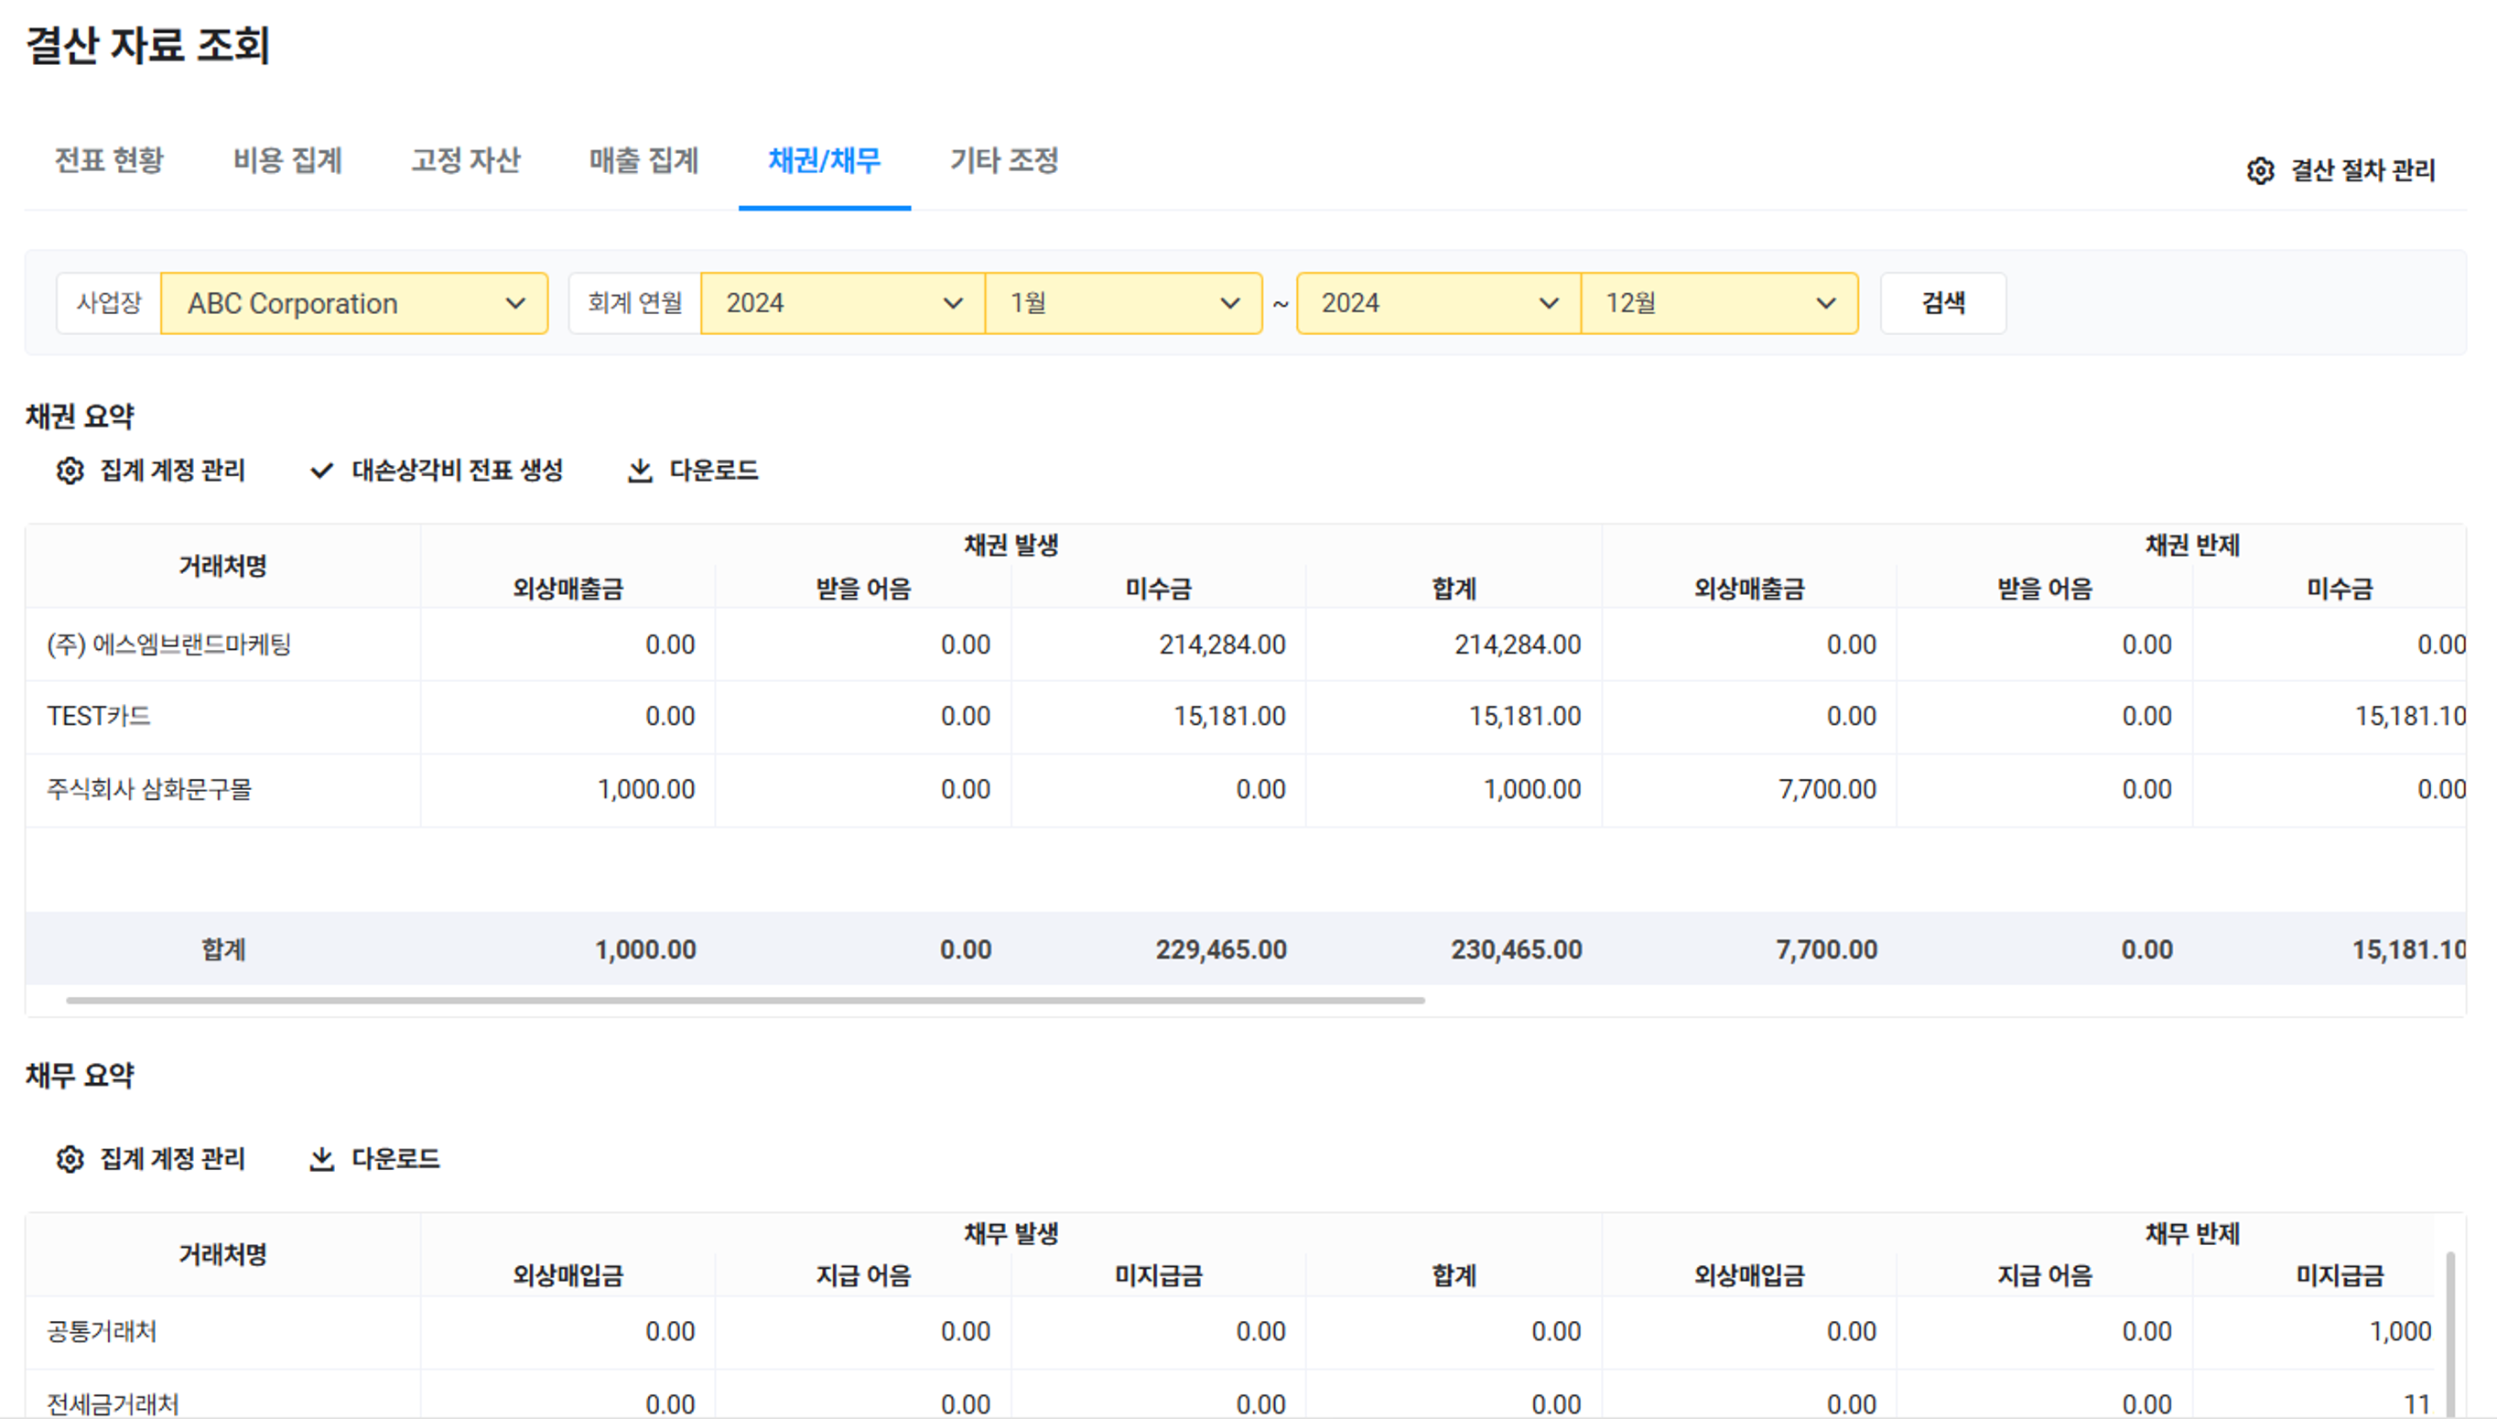
Task: Expand the start year 2024 dropdown
Action: click(842, 303)
